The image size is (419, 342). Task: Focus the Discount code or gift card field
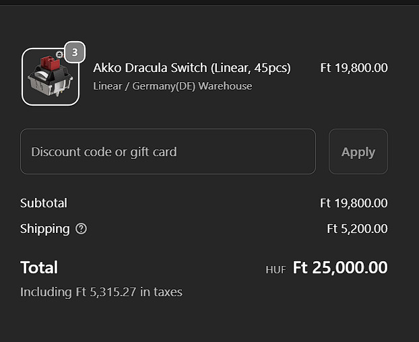(x=168, y=151)
